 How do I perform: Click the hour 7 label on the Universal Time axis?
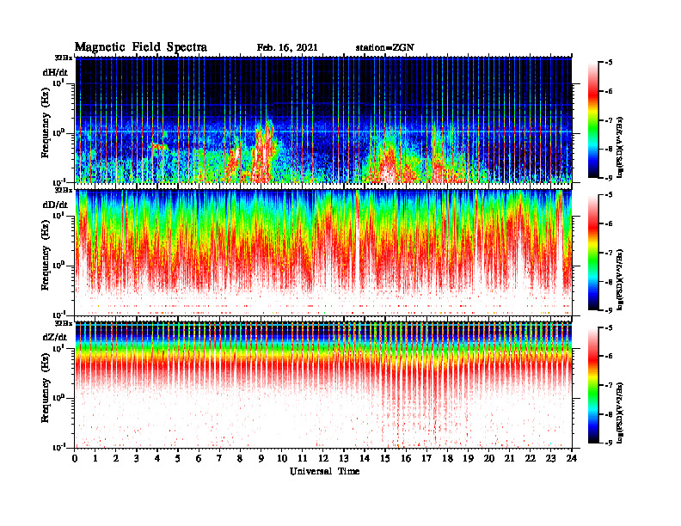click(219, 459)
